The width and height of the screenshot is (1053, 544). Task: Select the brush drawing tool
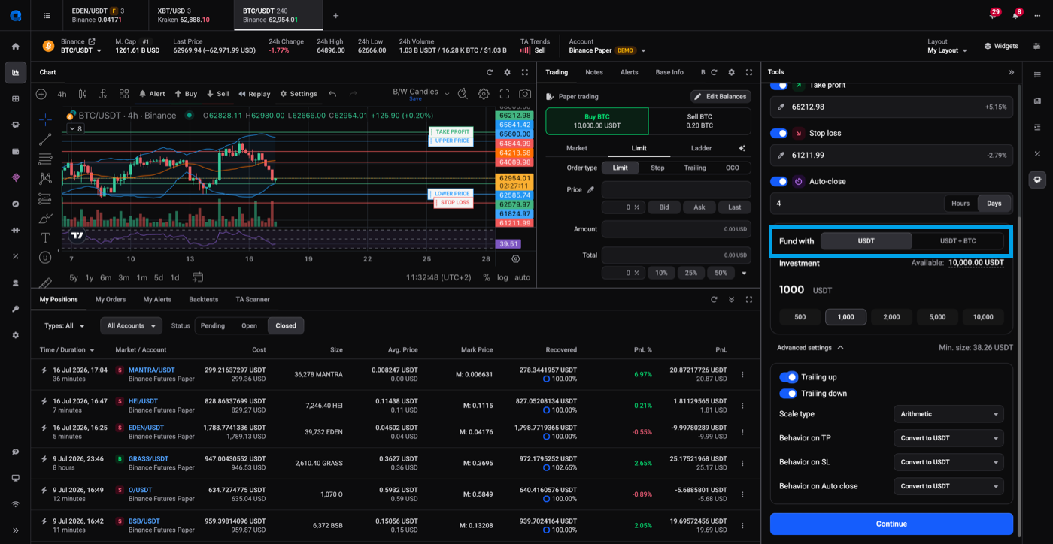click(x=45, y=218)
